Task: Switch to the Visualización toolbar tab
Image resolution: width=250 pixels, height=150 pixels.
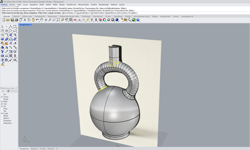Action: 40,17
